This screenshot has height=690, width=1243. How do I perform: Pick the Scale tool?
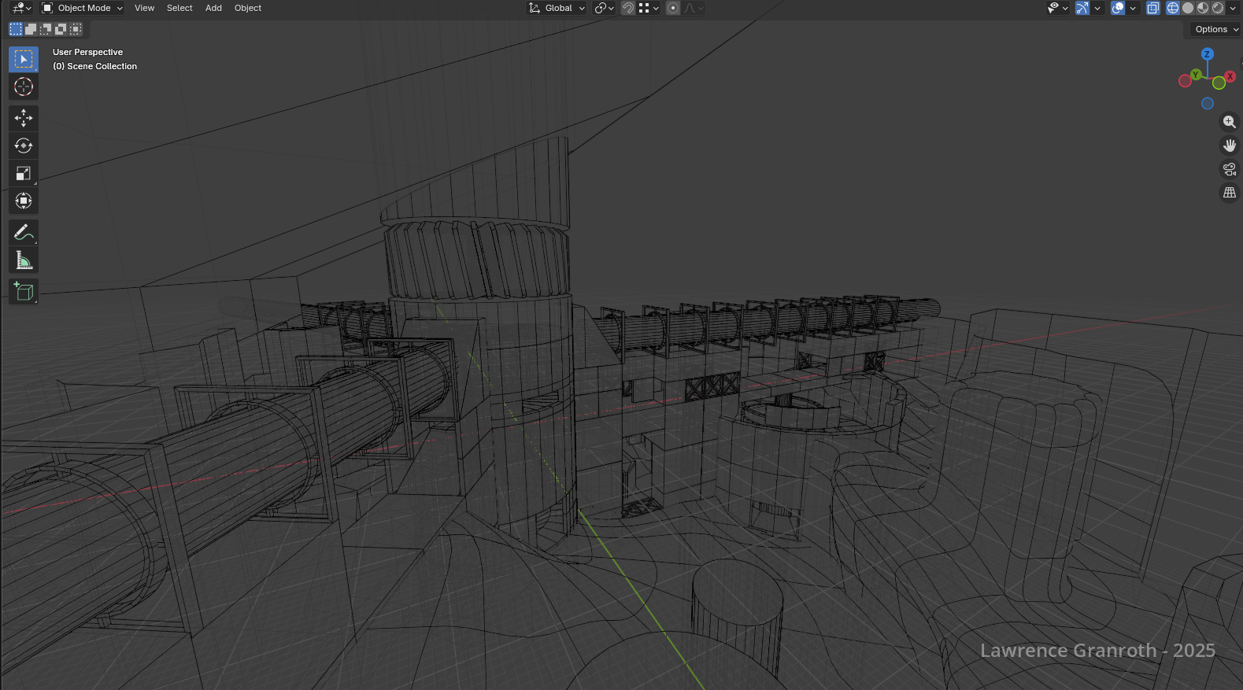24,173
